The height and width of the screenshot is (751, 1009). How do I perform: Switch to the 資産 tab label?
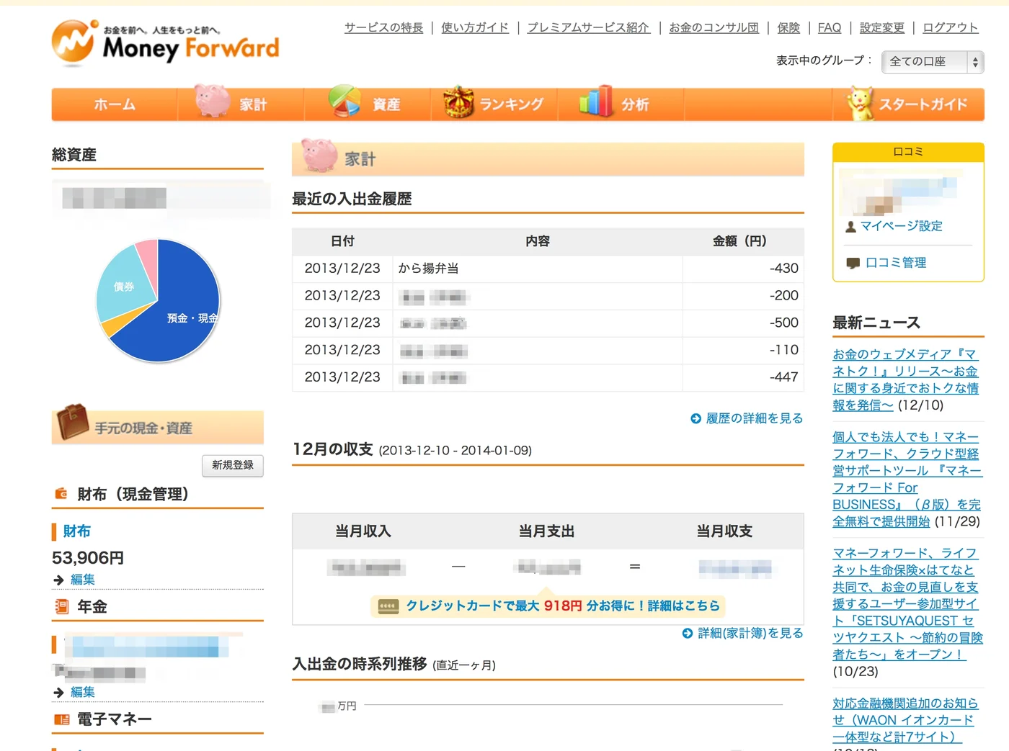pyautogui.click(x=386, y=104)
